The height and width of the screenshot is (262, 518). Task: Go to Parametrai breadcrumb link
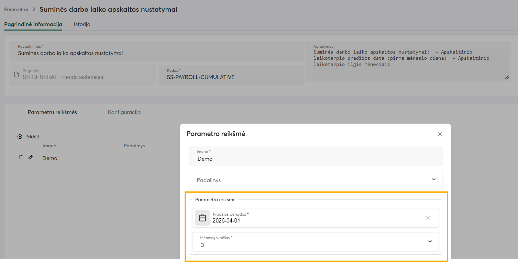pos(16,10)
